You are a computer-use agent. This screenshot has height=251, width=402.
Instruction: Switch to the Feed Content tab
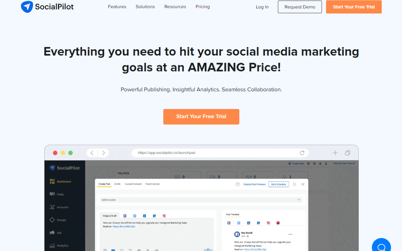pos(153,184)
